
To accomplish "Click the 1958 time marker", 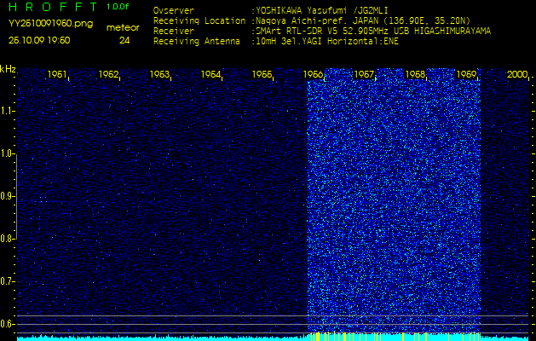I will point(415,74).
